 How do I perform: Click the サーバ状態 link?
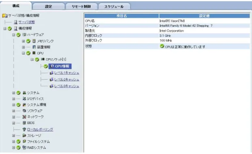click(26, 22)
